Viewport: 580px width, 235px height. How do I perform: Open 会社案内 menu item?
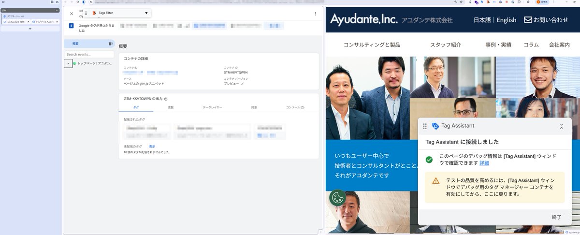559,44
